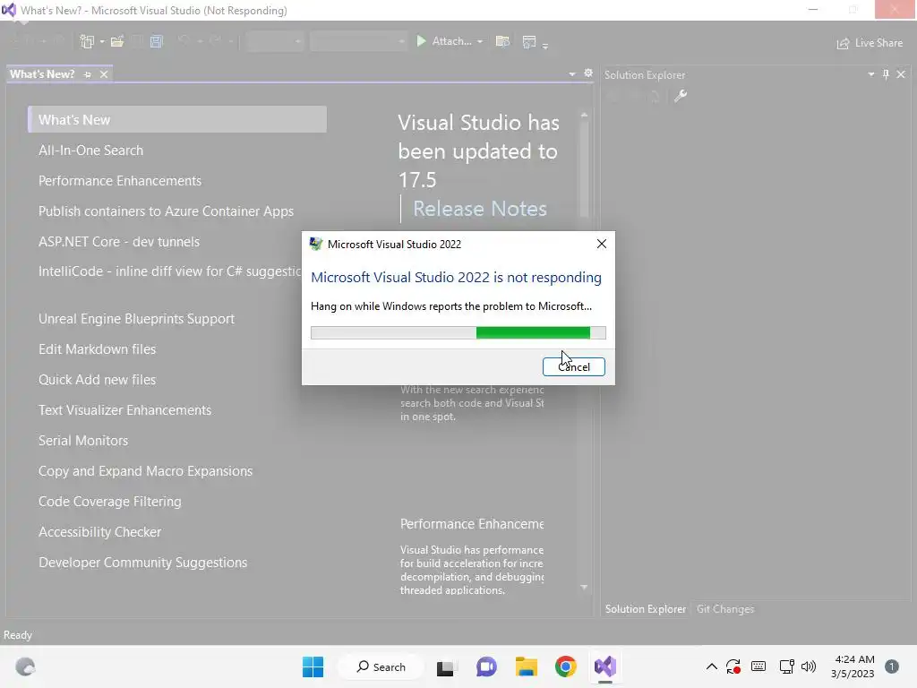Open the New Project dropdown arrow
The image size is (917, 688).
(x=102, y=41)
